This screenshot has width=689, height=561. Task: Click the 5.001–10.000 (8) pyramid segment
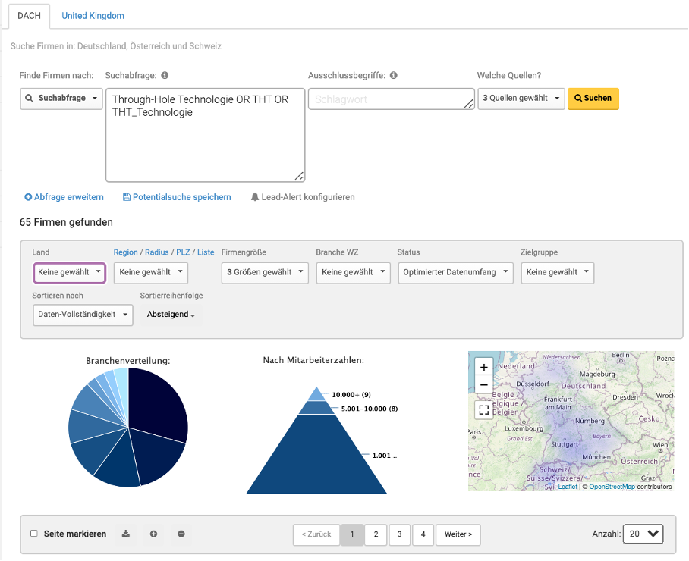(317, 408)
